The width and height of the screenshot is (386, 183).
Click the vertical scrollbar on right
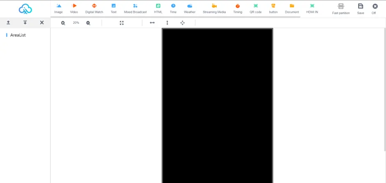385,90
